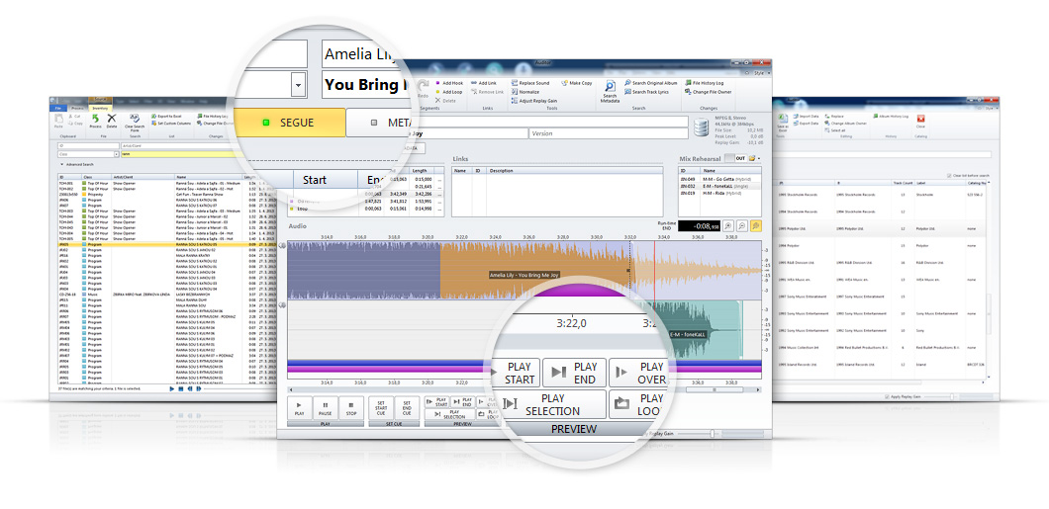
Task: Click the yellow highlighted zoom icon near run-time
Action: point(756,225)
